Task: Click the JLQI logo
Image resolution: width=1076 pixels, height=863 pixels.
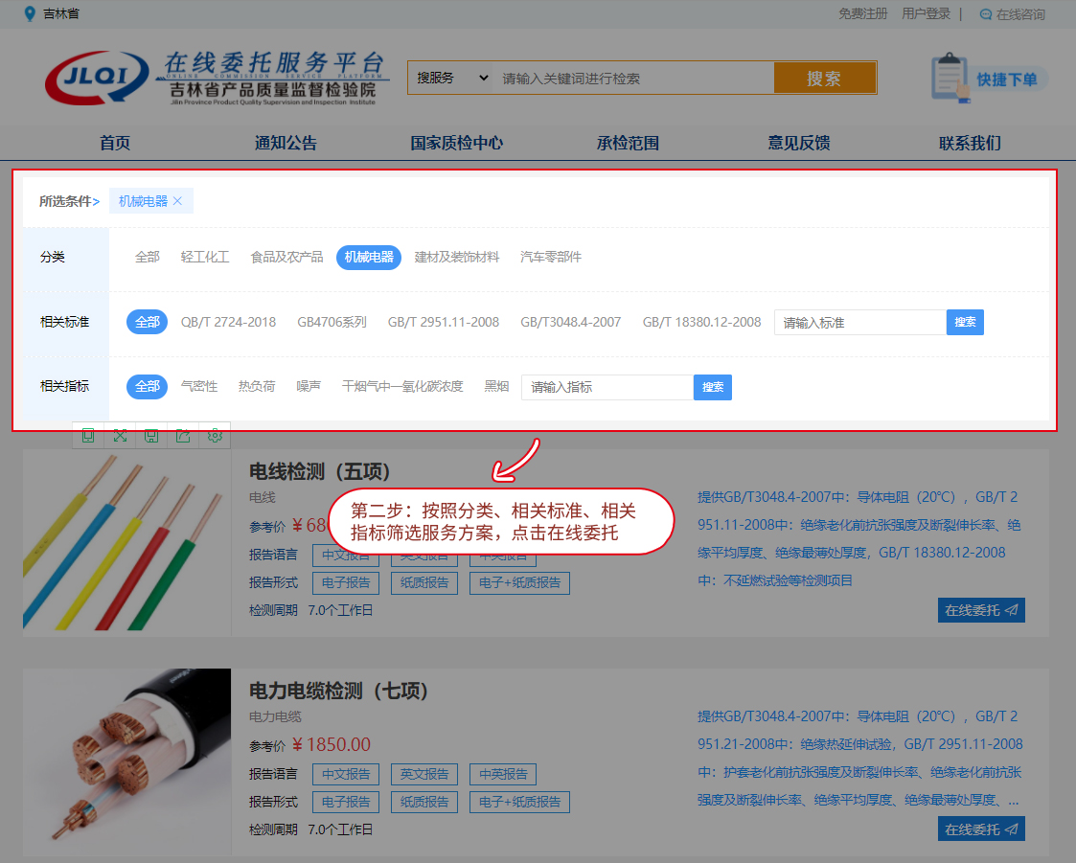Action: pos(98,79)
